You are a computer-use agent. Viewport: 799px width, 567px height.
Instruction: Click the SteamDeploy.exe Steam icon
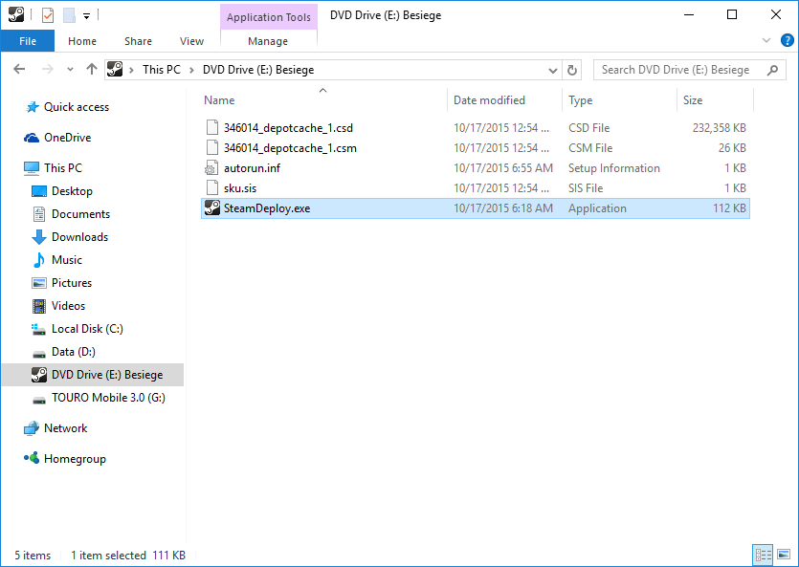pyautogui.click(x=212, y=208)
